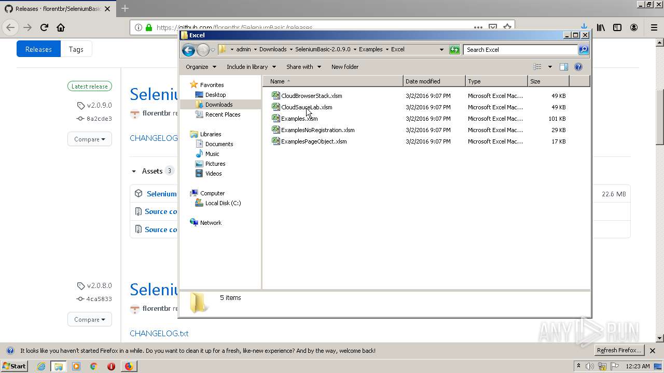The height and width of the screenshot is (373, 664).
Task: Select Libraries in navigation pane
Action: coord(211,134)
